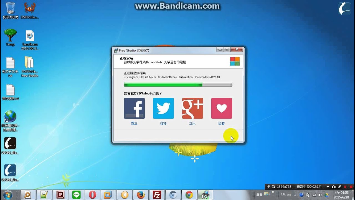Click the Twitter bird icon
This screenshot has height=200, width=355.
[163, 108]
